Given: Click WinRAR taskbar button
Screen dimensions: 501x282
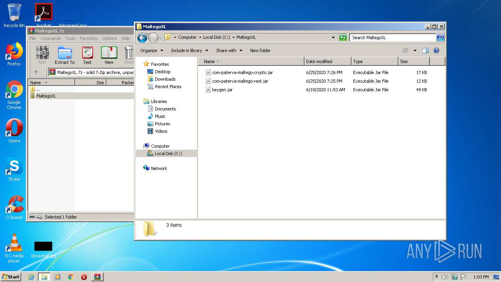Looking at the screenshot, I should tap(97, 277).
